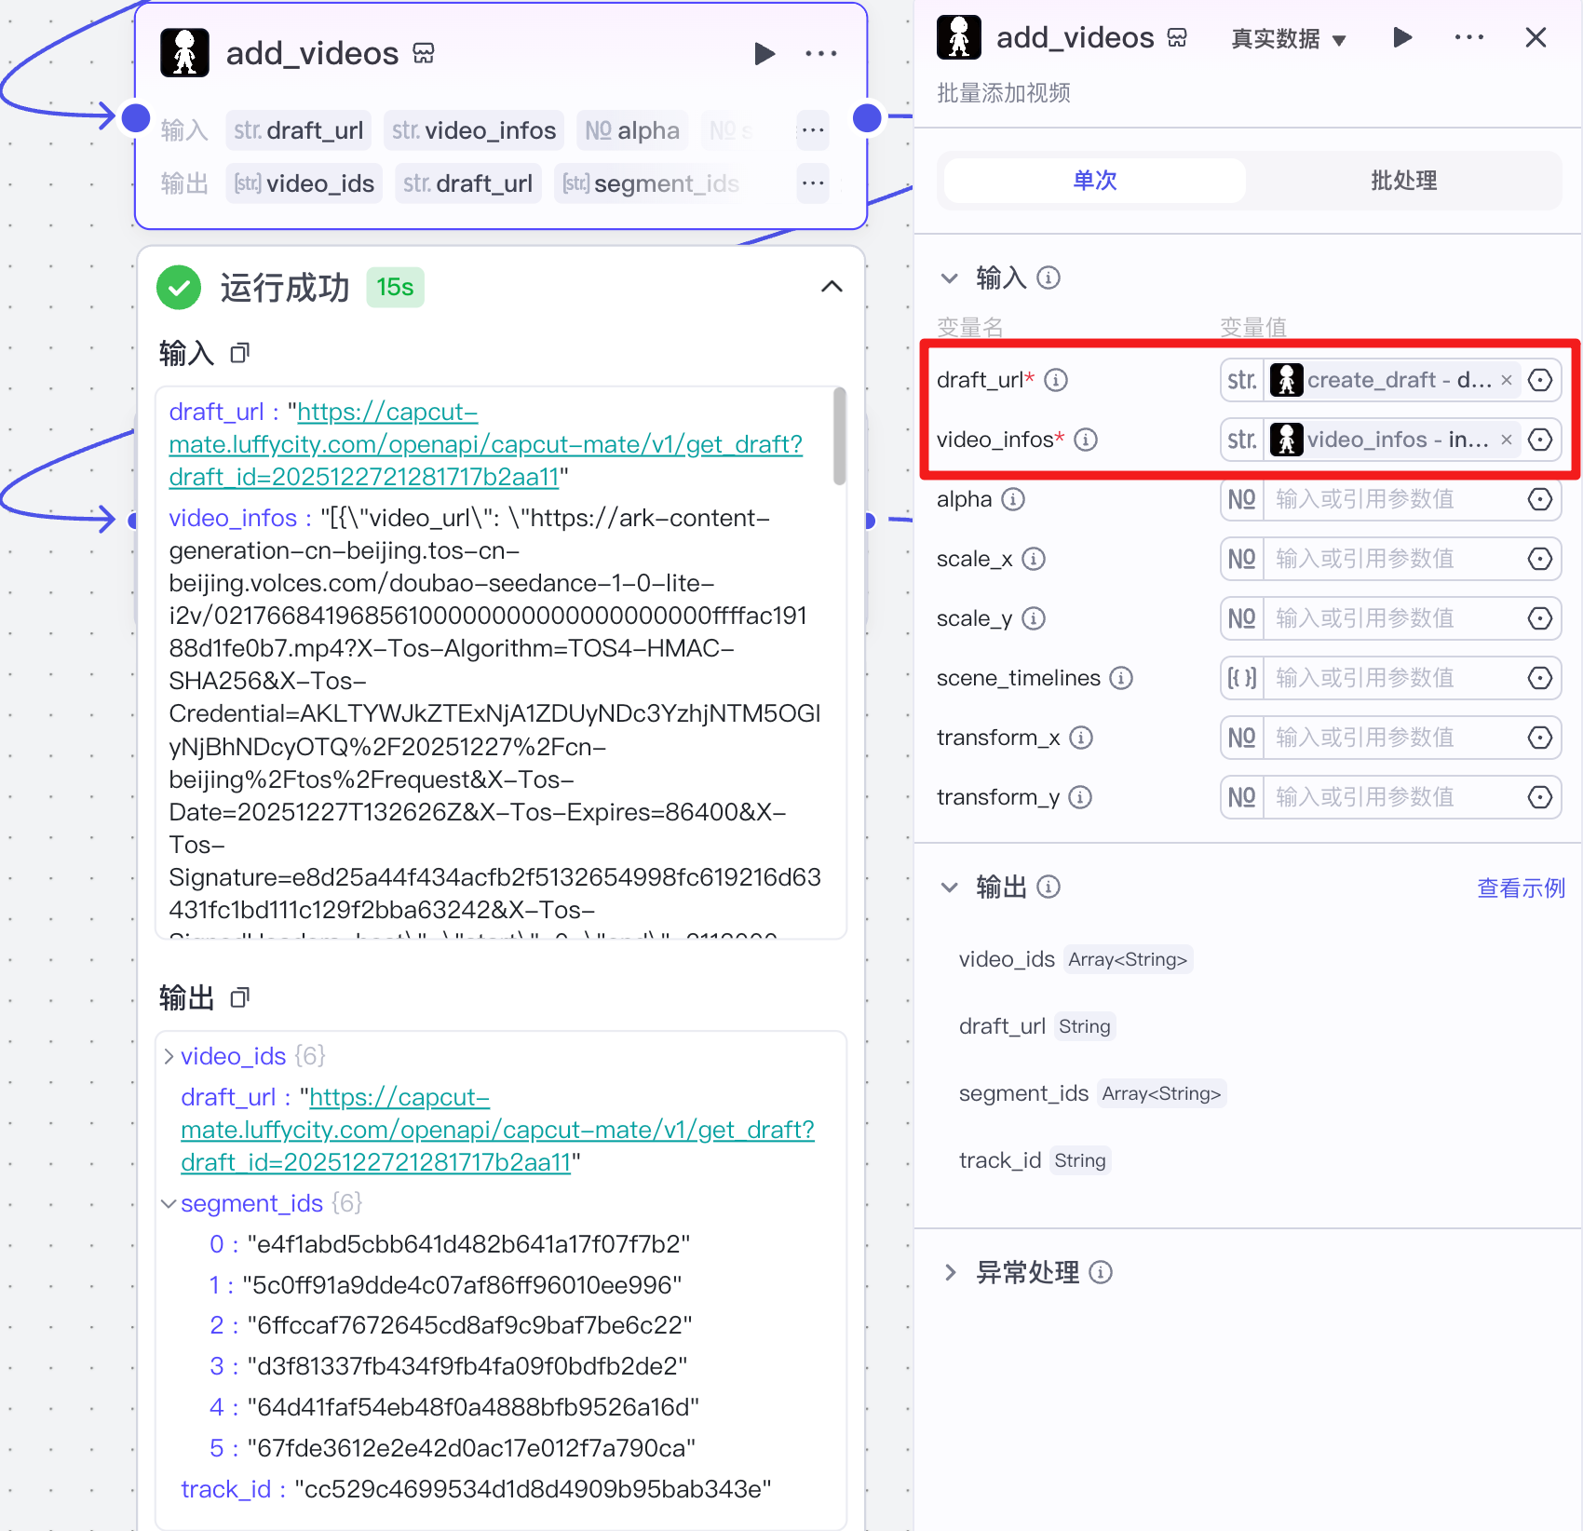Image resolution: width=1583 pixels, height=1531 pixels.
Task: Select segment id "e4f1abd5cbb641d482b641a17f07f7b2"
Action: [468, 1244]
